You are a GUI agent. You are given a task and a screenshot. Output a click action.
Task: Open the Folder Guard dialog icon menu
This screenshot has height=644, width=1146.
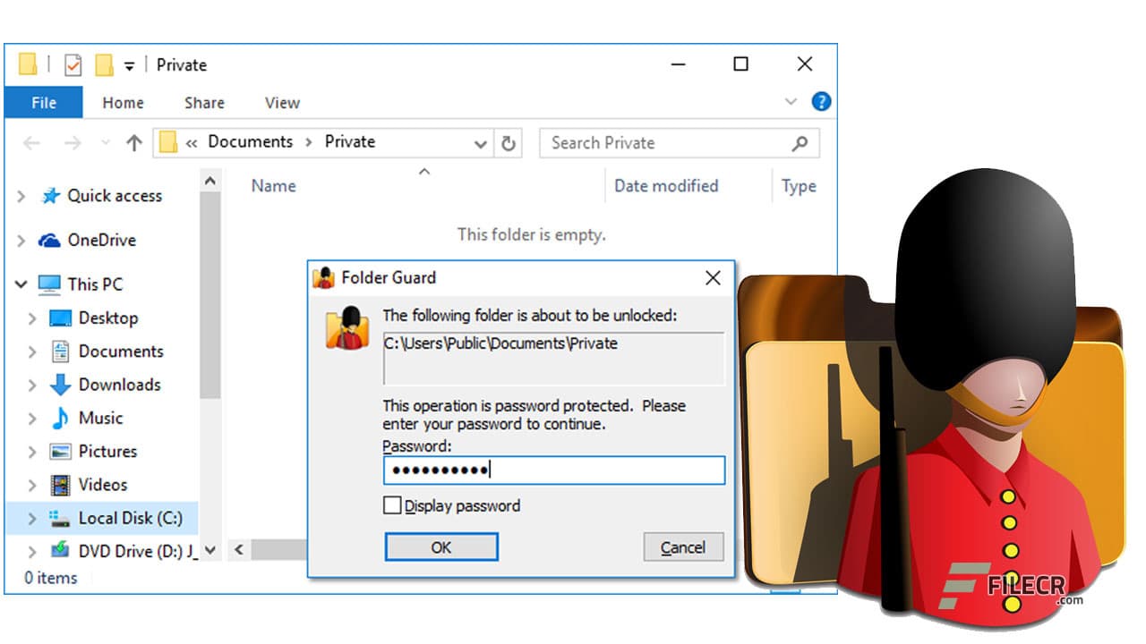[x=322, y=278]
